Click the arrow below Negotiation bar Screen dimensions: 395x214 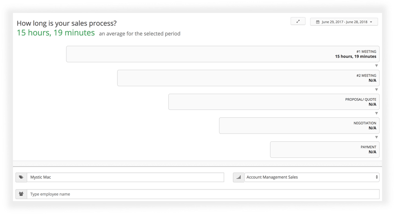pos(376,137)
